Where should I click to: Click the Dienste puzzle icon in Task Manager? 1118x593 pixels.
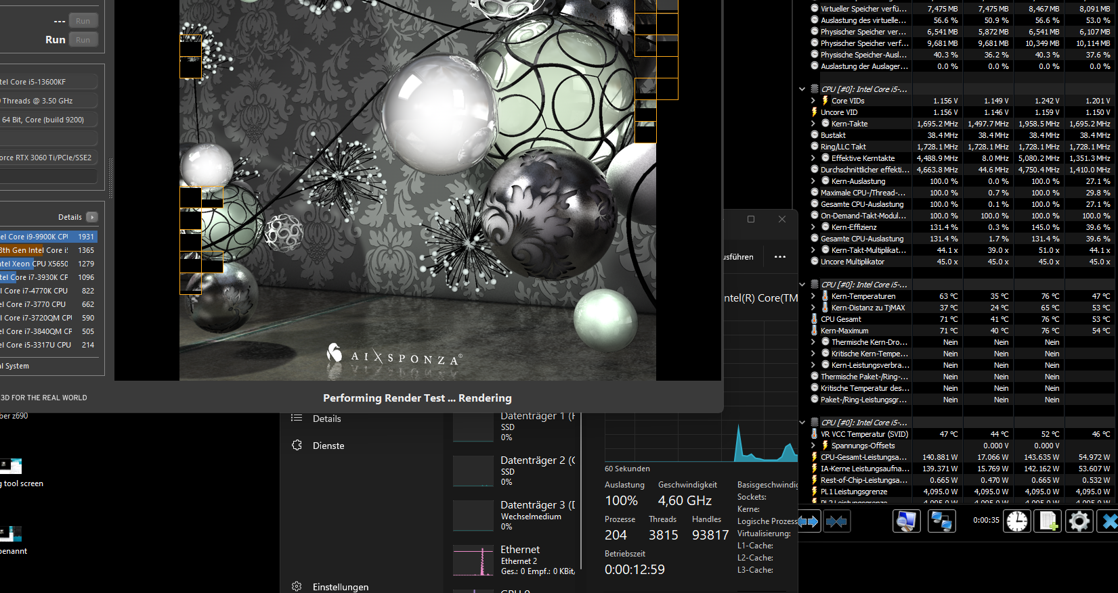(297, 445)
